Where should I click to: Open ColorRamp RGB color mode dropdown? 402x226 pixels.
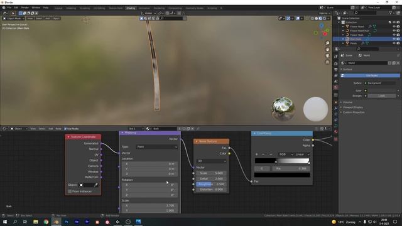click(286, 154)
